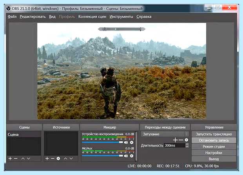
Task: Minimize the OBS window
Action: (x=209, y=7)
